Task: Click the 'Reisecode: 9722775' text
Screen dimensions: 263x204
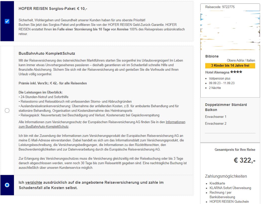Action: 220,7
